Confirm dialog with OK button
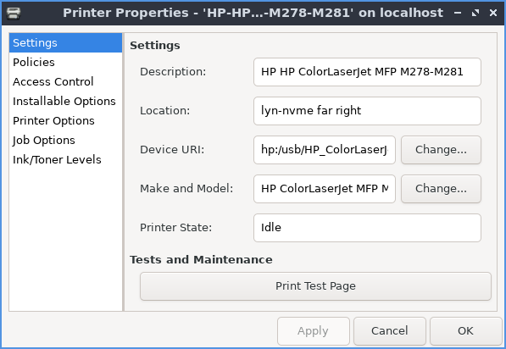The image size is (506, 349). click(465, 331)
